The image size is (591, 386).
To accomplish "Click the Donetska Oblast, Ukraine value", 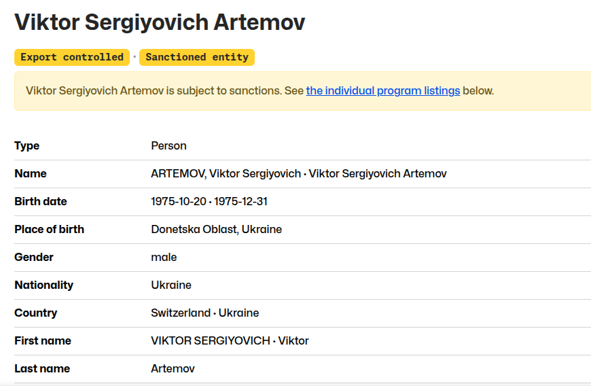I will click(216, 229).
